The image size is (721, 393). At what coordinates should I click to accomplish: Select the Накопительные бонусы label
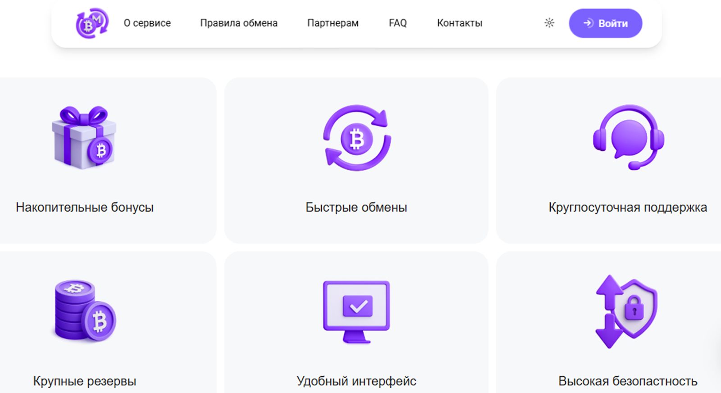85,207
